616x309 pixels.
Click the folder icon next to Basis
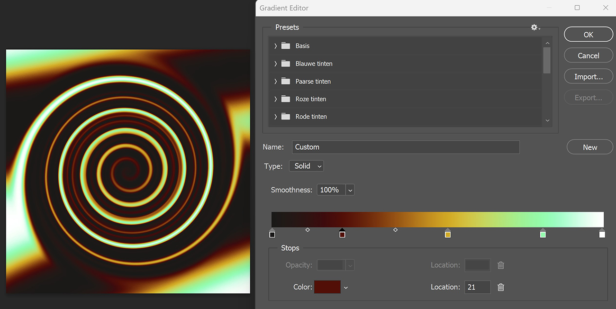(x=285, y=45)
